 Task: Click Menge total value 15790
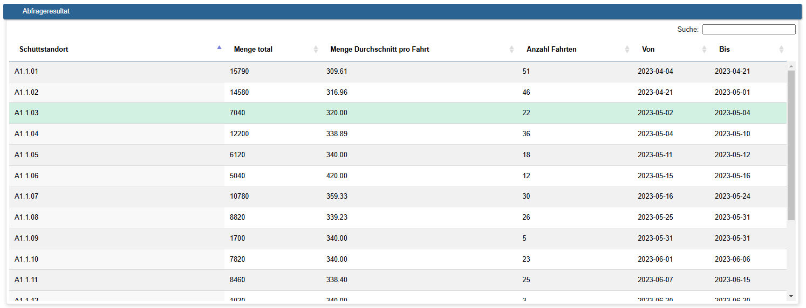click(x=240, y=72)
